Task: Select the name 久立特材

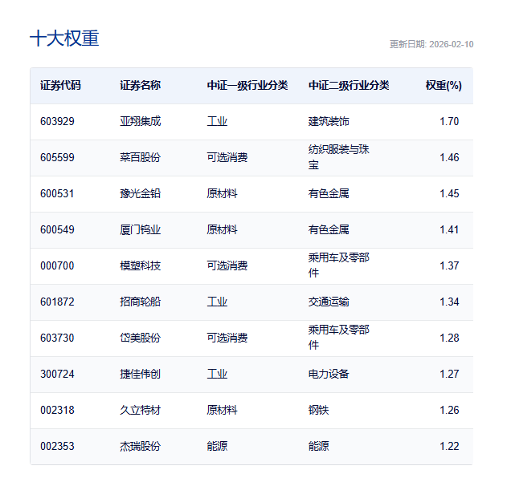Action: point(140,411)
